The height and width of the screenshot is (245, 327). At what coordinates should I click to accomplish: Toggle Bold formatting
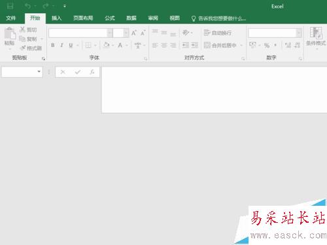53,45
